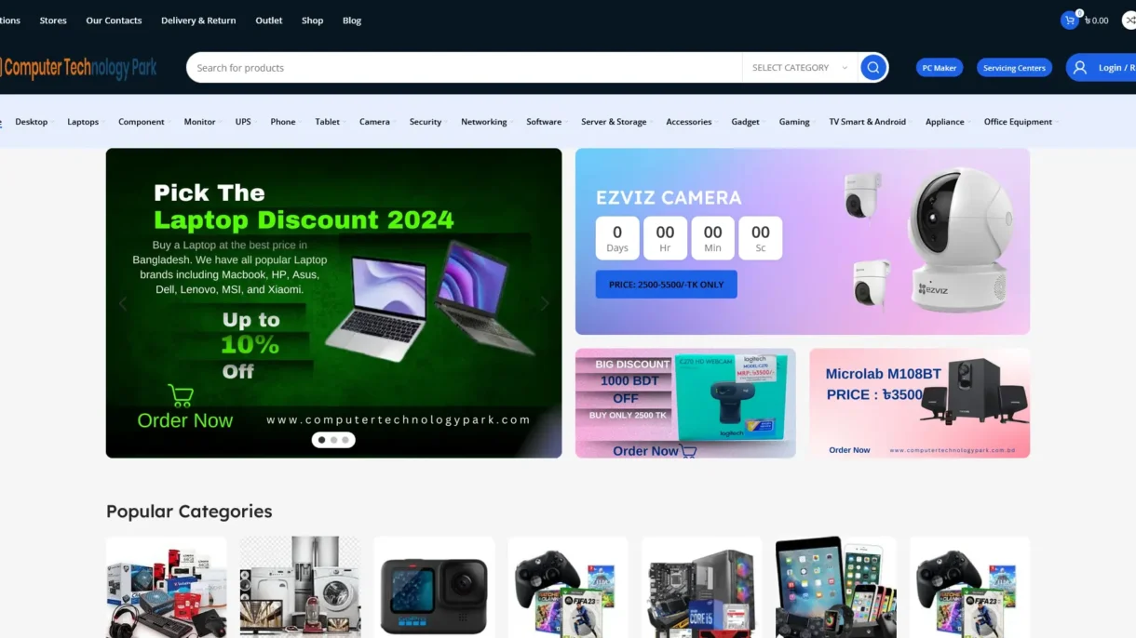Image resolution: width=1136 pixels, height=638 pixels.
Task: Click the green cart Order Now icon
Action: pyautogui.click(x=180, y=396)
